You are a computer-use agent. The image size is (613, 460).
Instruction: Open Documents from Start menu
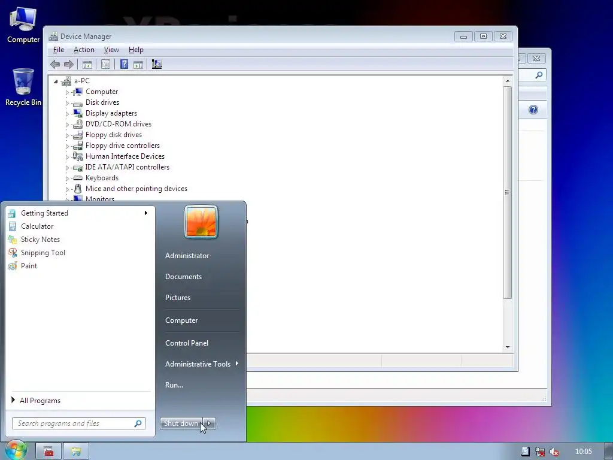coord(183,277)
